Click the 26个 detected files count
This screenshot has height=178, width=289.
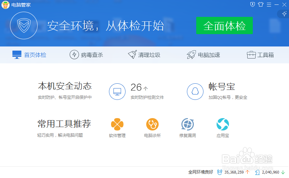coord(139,87)
